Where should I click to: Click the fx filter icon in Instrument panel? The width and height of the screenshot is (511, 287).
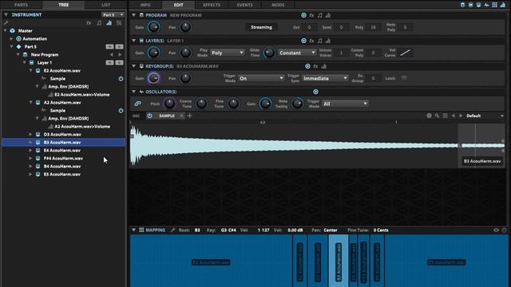click(x=89, y=23)
